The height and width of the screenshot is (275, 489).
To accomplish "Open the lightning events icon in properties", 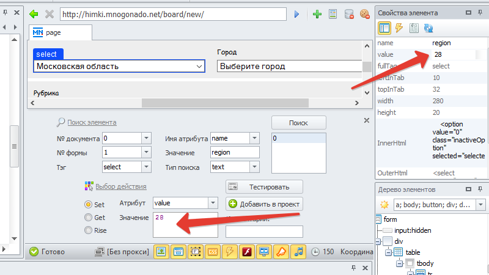I will point(399,28).
